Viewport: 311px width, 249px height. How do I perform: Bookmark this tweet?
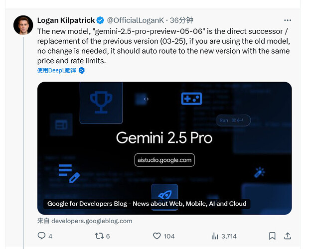(x=272, y=236)
